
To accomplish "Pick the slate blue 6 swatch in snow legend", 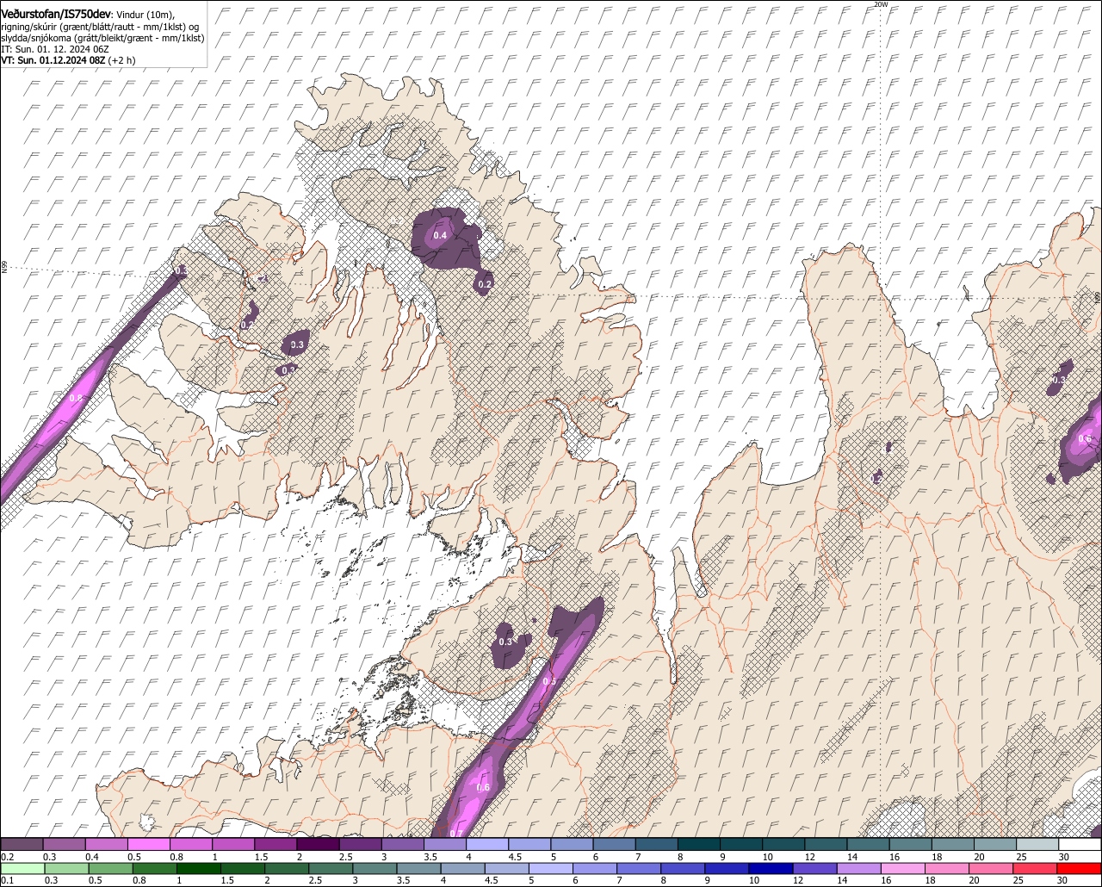I will 614,845.
